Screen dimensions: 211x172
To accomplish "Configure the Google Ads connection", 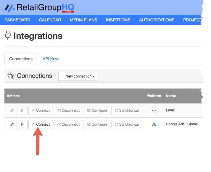I will point(97,124).
